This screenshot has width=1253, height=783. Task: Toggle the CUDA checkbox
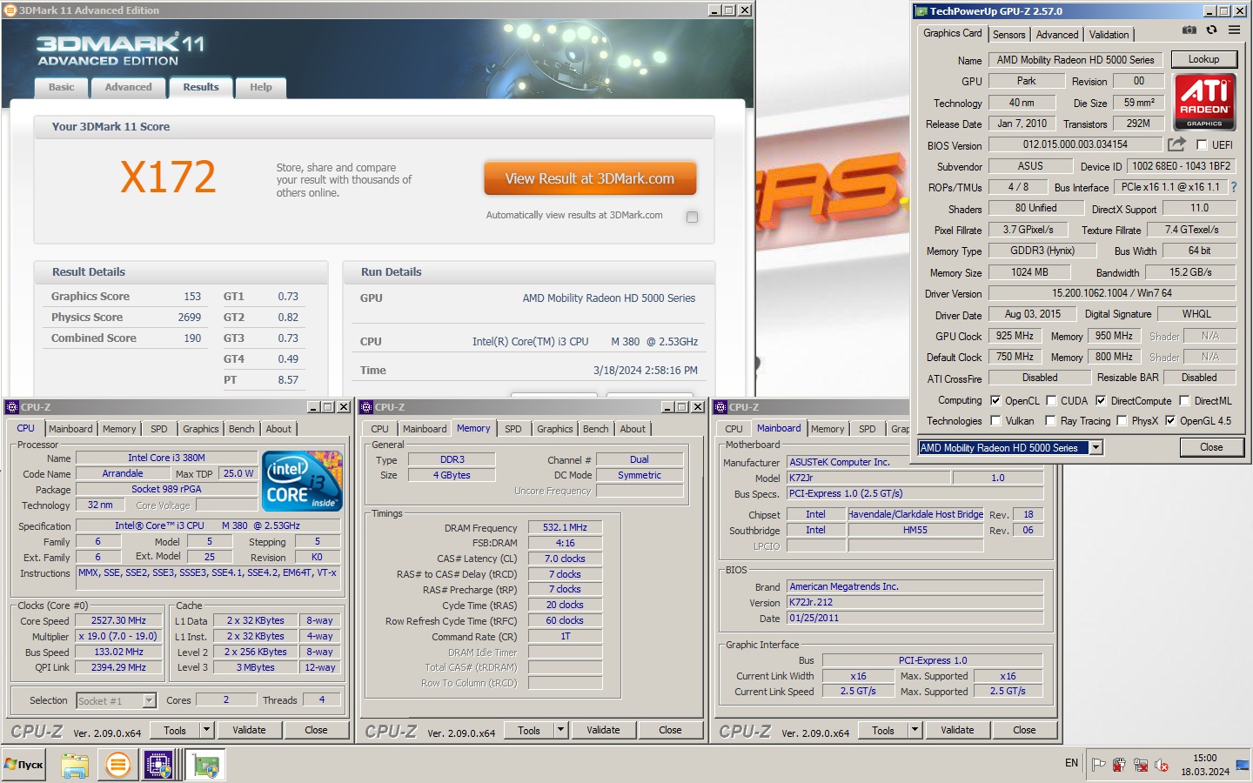pyautogui.click(x=1051, y=400)
